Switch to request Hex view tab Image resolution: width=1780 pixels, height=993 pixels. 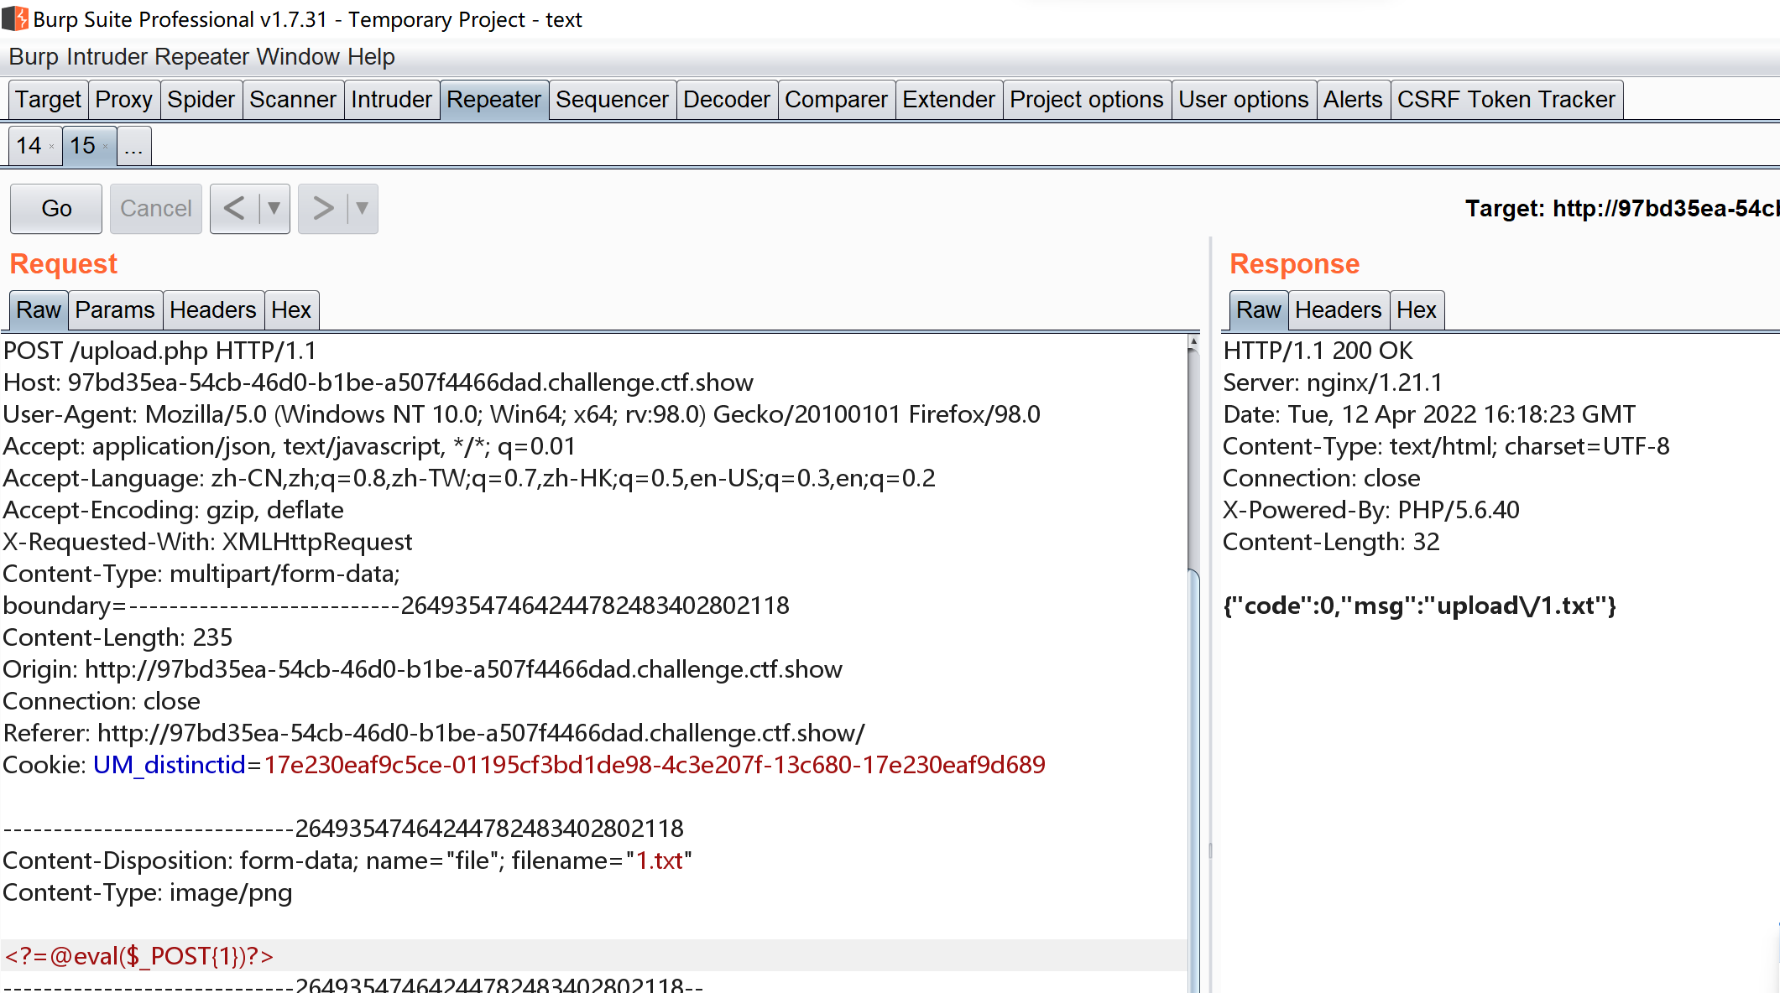[290, 310]
